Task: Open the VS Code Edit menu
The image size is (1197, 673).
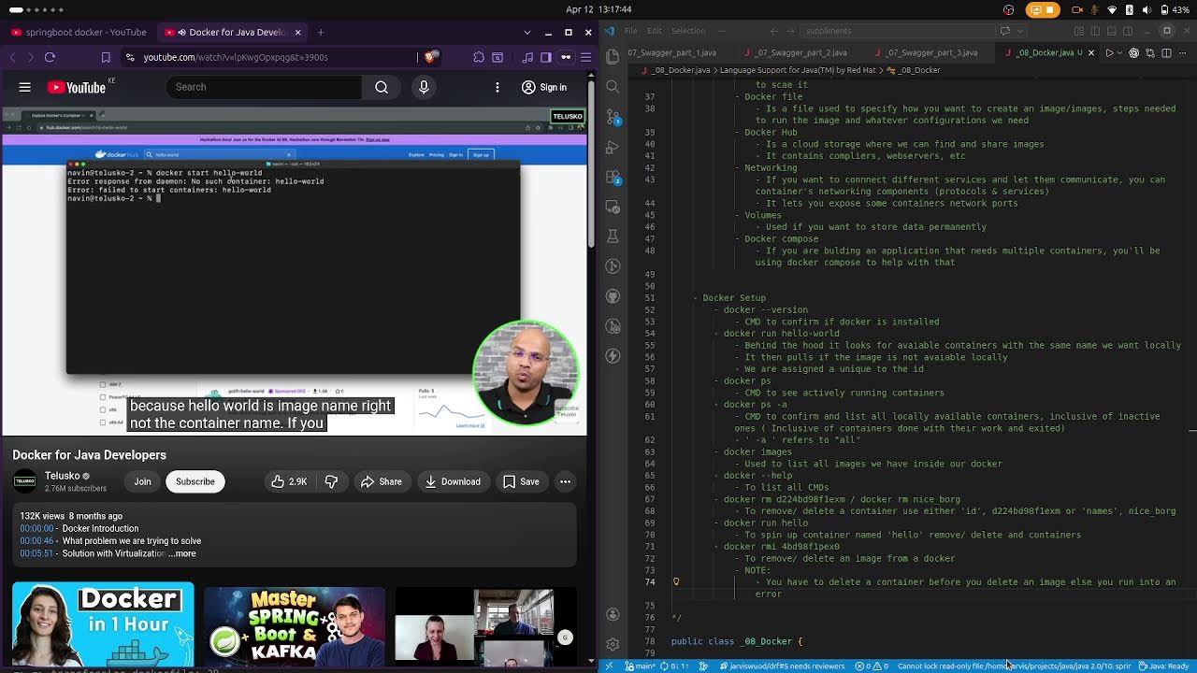Action: pyautogui.click(x=655, y=31)
